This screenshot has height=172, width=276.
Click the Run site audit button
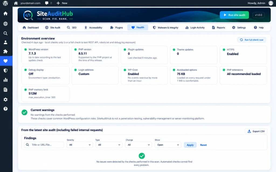point(234,15)
